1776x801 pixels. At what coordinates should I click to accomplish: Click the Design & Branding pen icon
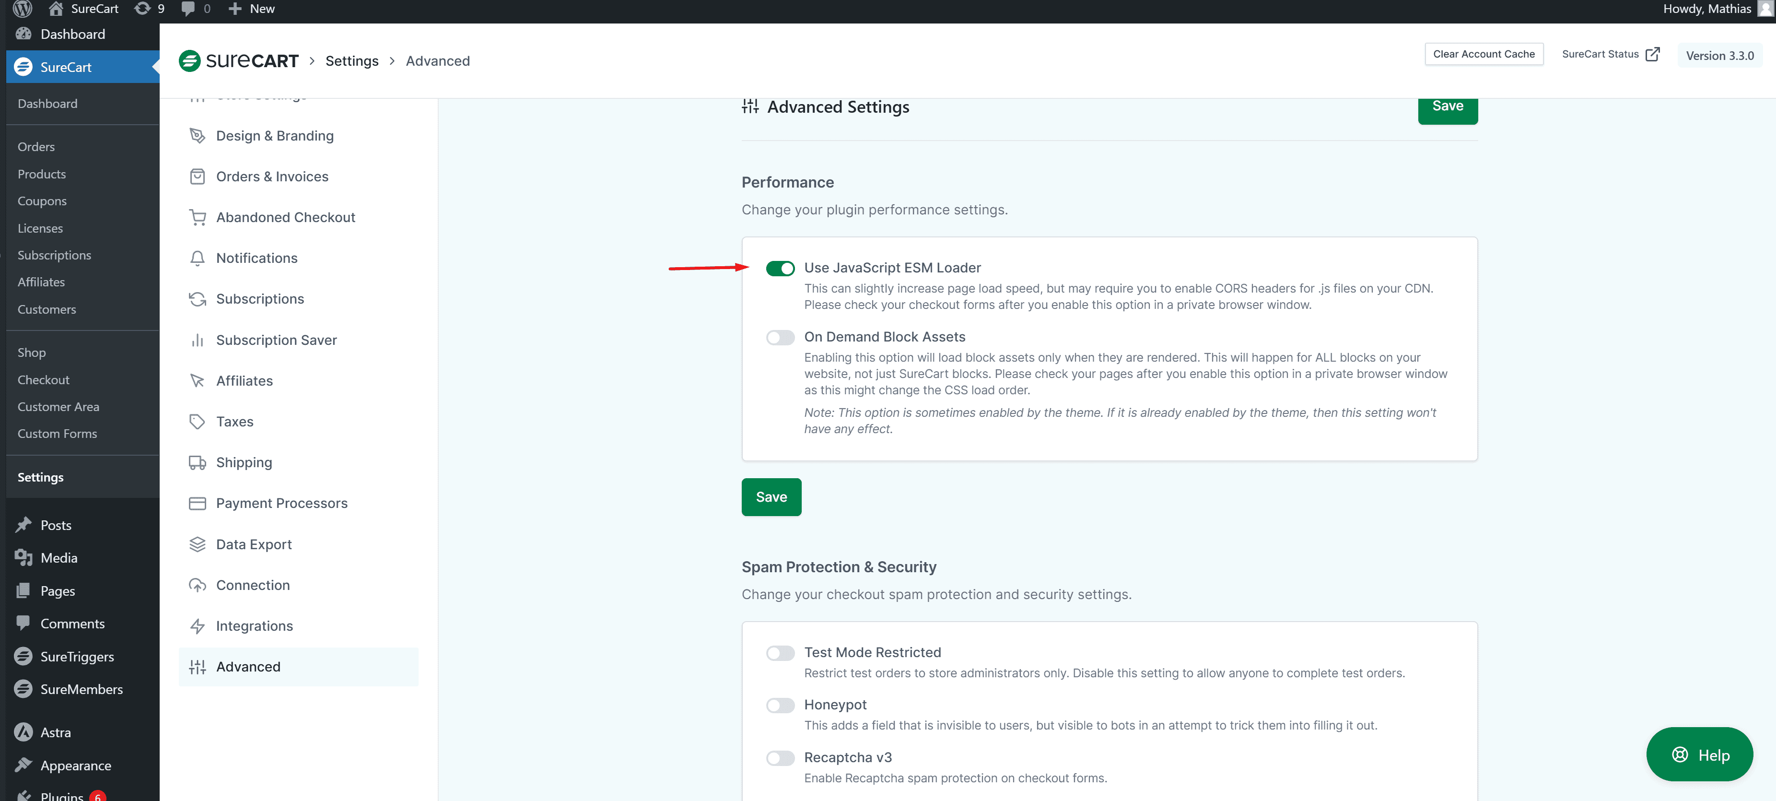pos(197,136)
